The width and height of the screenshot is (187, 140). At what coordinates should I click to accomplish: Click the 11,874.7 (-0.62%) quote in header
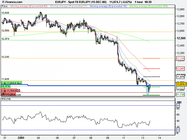pyautogui.click(x=121, y=2)
